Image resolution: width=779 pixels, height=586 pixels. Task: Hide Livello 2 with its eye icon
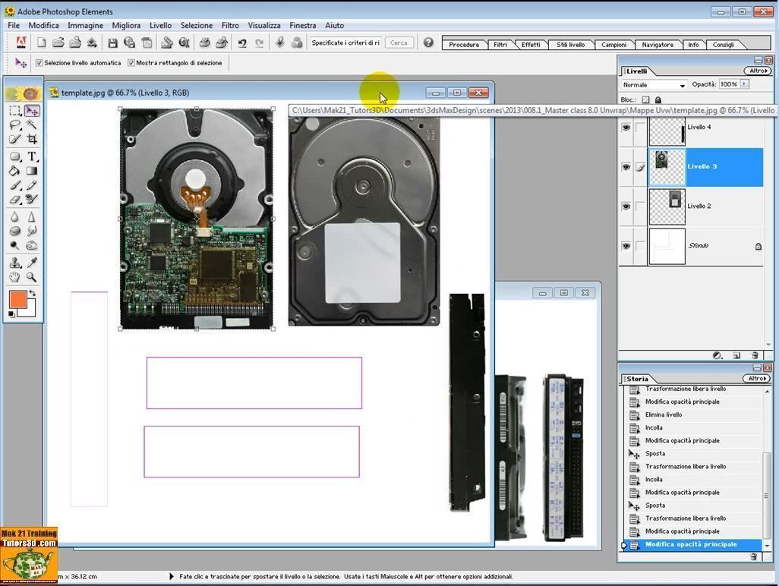[626, 206]
